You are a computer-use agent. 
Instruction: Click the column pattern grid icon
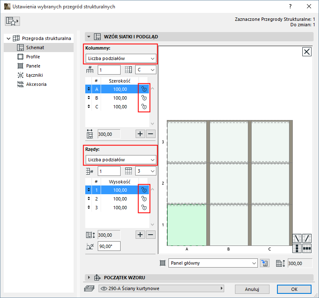pos(128,70)
